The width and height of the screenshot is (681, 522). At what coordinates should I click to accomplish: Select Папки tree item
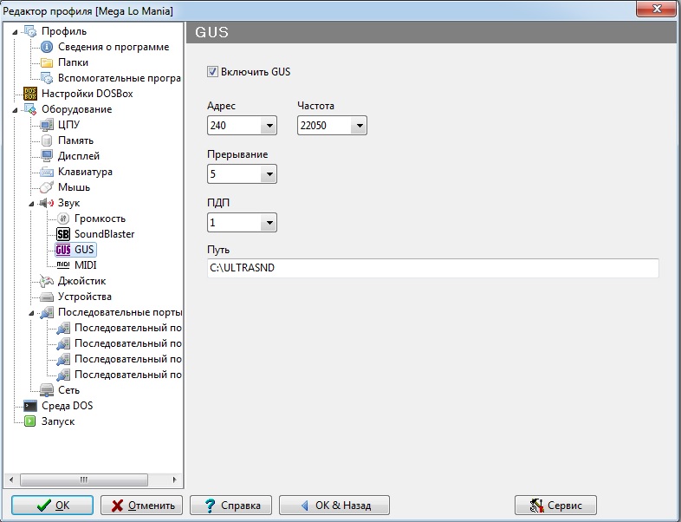[x=73, y=62]
